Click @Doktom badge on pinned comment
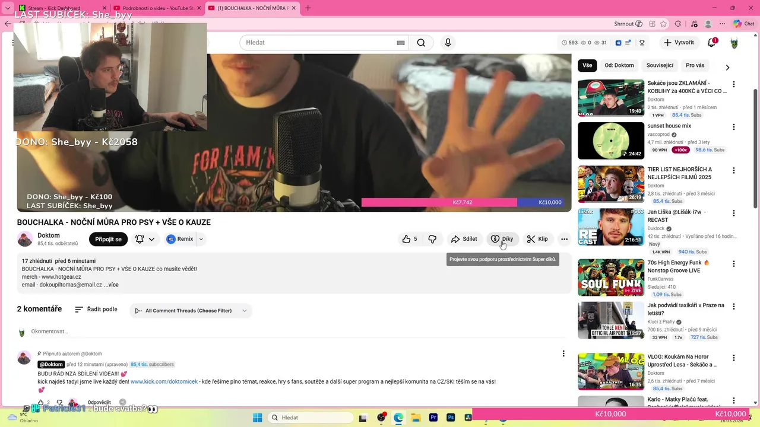 click(51, 364)
